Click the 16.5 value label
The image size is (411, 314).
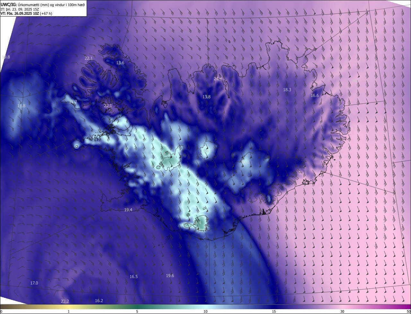click(x=134, y=277)
